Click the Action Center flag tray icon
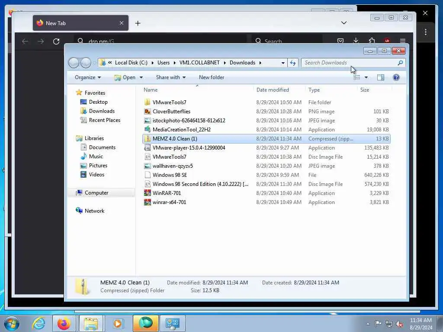 click(378, 324)
